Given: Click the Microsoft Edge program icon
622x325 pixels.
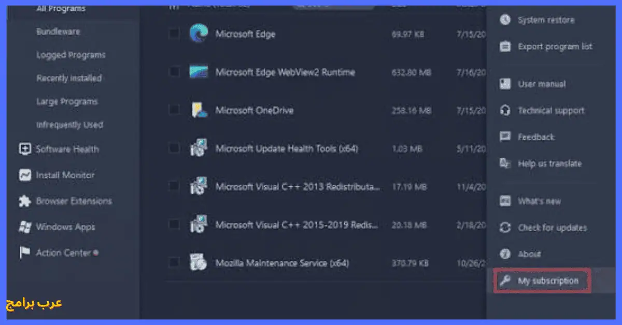Looking at the screenshot, I should [198, 34].
